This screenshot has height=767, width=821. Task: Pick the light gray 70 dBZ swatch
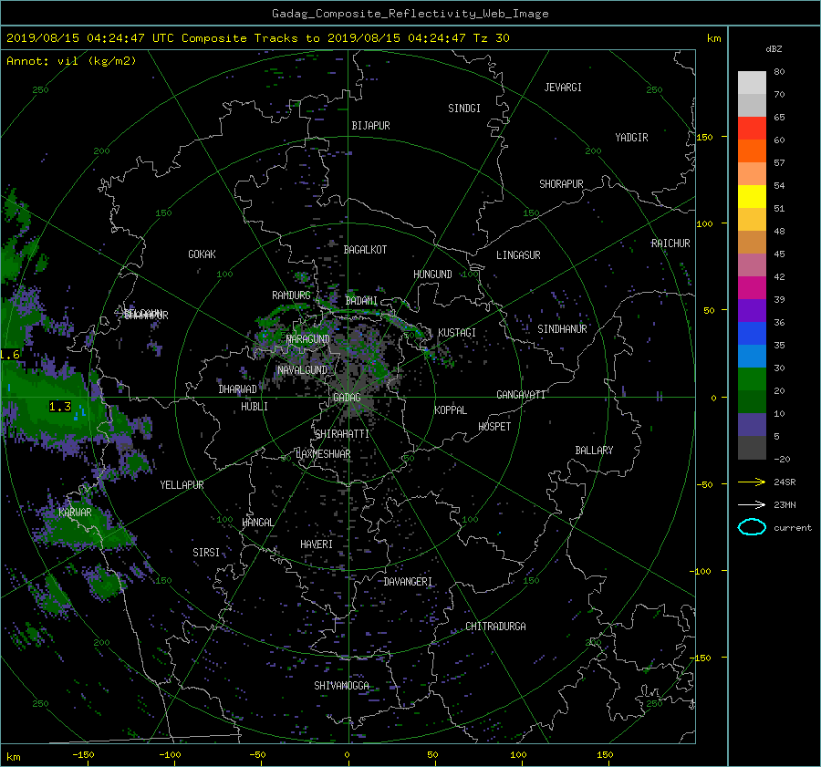pos(752,83)
